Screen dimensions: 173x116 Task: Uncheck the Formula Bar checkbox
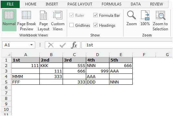pos(95,15)
